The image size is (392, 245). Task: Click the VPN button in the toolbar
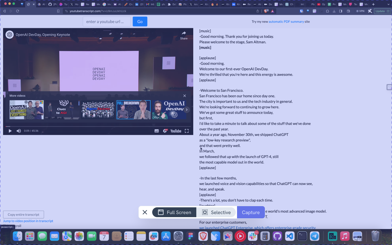[x=360, y=11]
